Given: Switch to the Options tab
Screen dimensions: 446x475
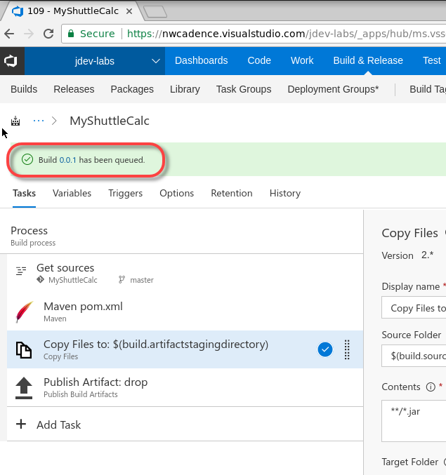Looking at the screenshot, I should tap(177, 193).
